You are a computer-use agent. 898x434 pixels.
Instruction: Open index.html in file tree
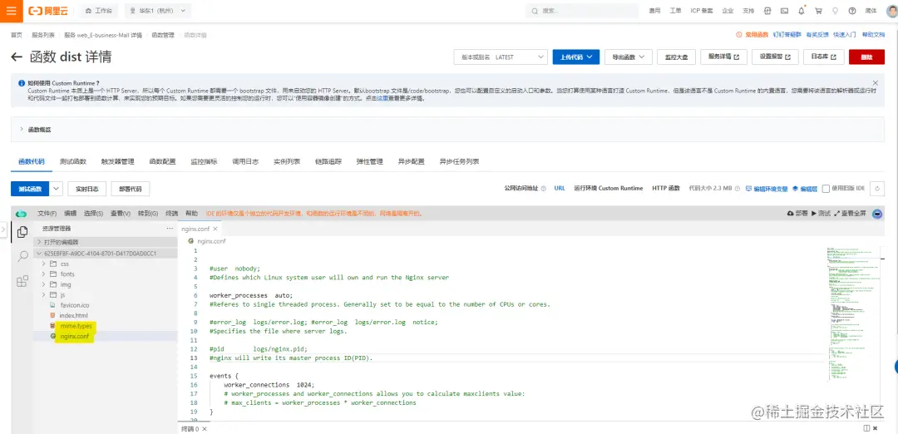[x=73, y=315]
